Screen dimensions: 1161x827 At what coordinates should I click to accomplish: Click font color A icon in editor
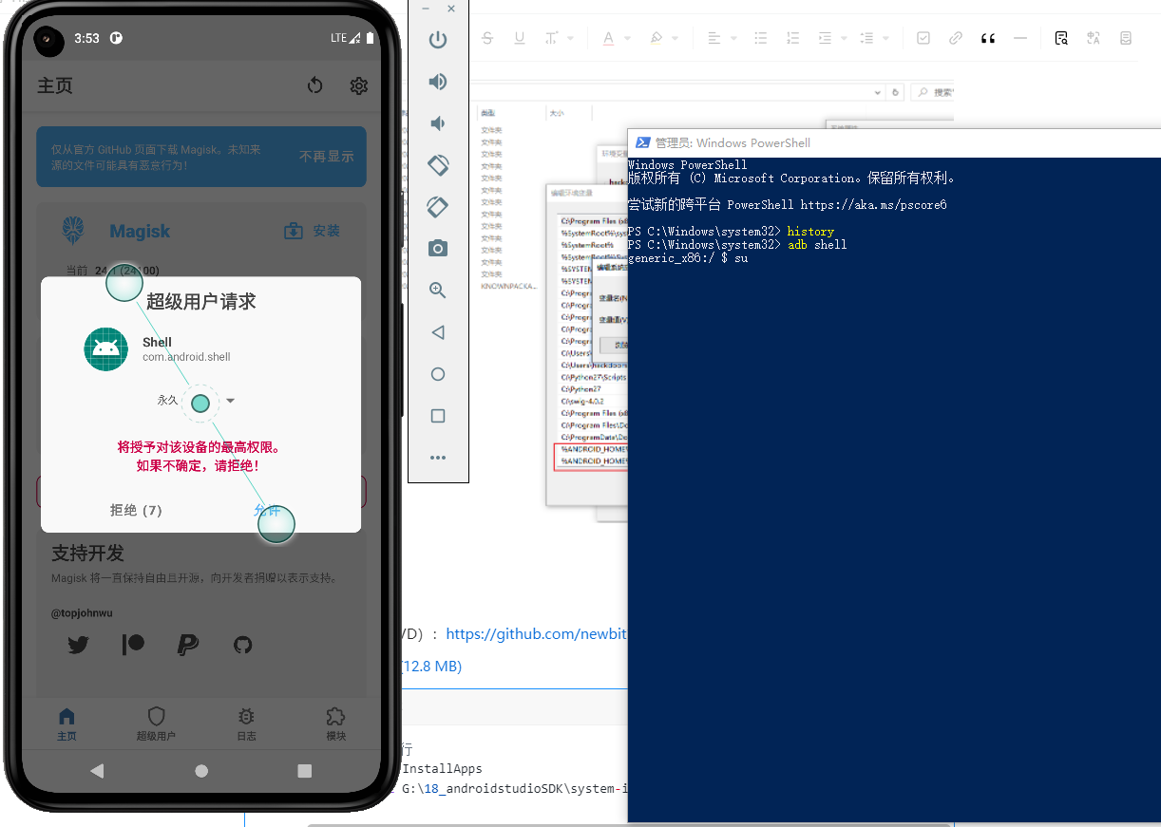[608, 38]
